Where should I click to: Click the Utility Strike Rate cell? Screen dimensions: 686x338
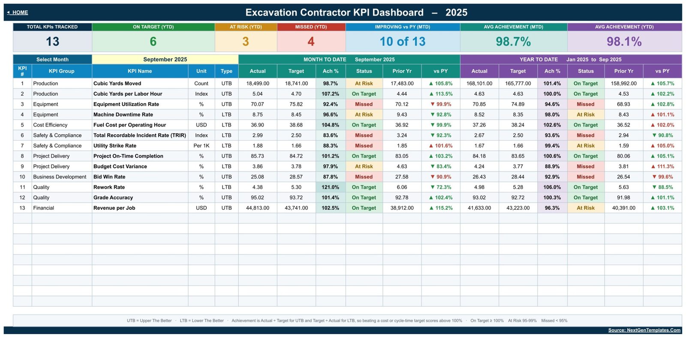pyautogui.click(x=140, y=146)
